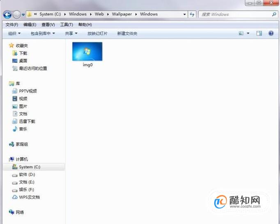Open the 软件 (D:) drive
Screen dimensions: 280x224
point(27,174)
